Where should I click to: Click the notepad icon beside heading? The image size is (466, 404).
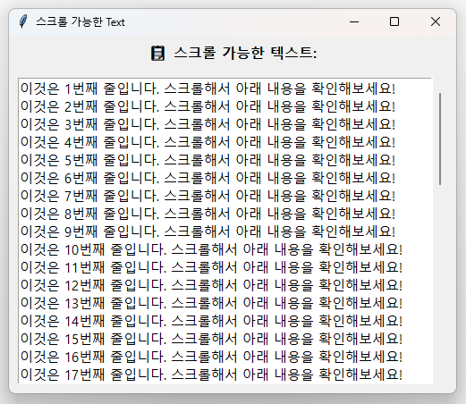pos(157,53)
